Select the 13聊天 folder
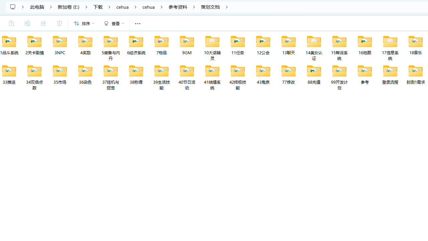Screen dimensions: 428x241 pyautogui.click(x=288, y=44)
